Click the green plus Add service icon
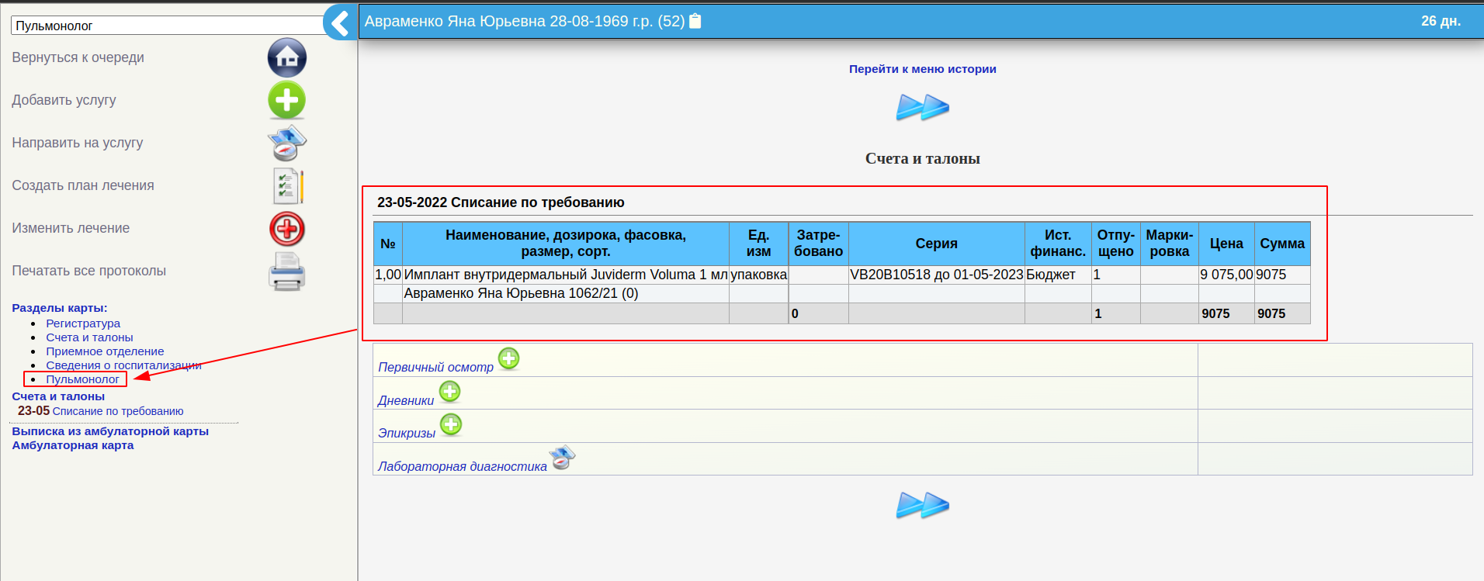The width and height of the screenshot is (1484, 581). click(287, 100)
